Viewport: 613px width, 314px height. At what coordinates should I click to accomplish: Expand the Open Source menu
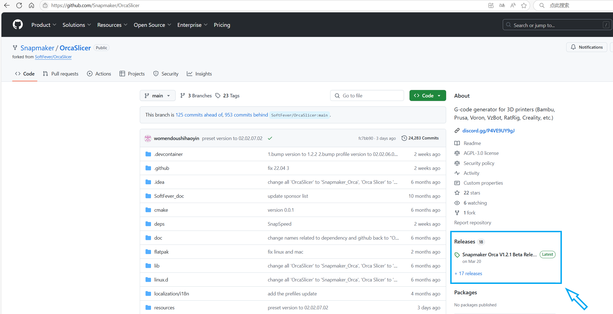tap(152, 25)
